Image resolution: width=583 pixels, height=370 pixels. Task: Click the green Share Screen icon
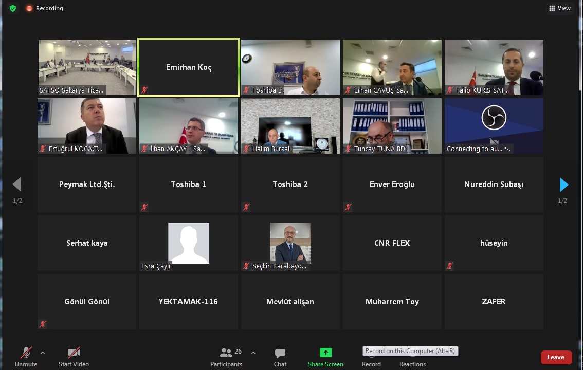coord(325,353)
